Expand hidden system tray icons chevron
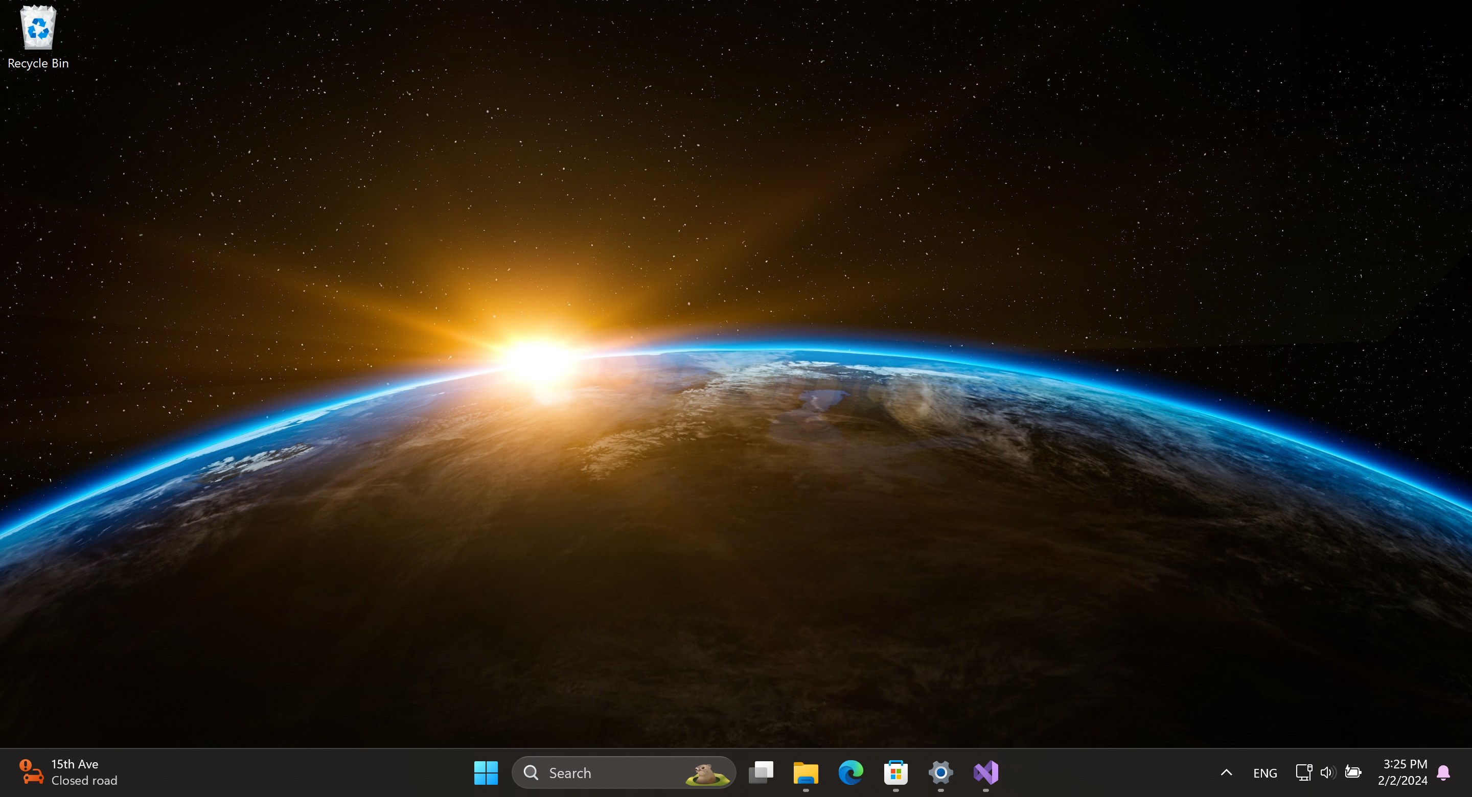This screenshot has width=1472, height=797. tap(1226, 772)
